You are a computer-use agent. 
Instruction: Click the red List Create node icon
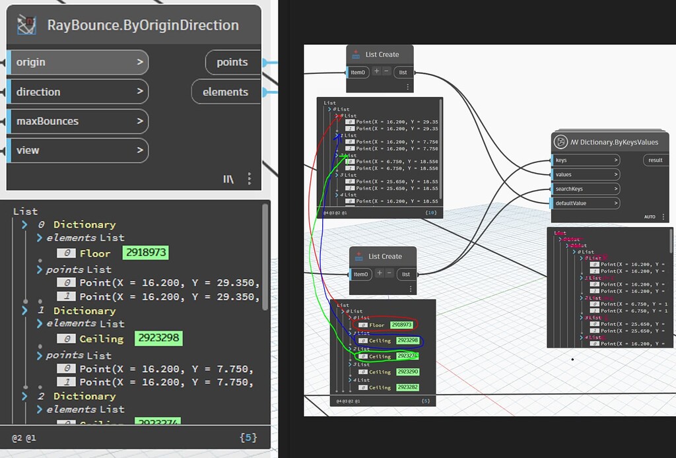(x=355, y=54)
